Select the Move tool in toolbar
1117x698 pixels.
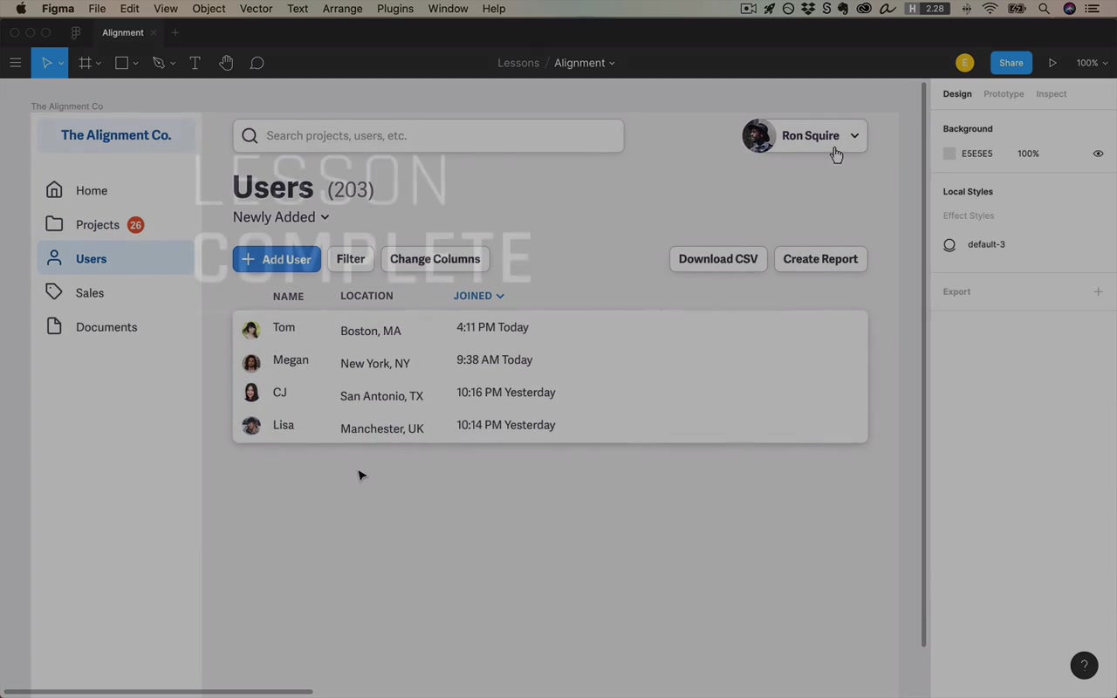47,63
